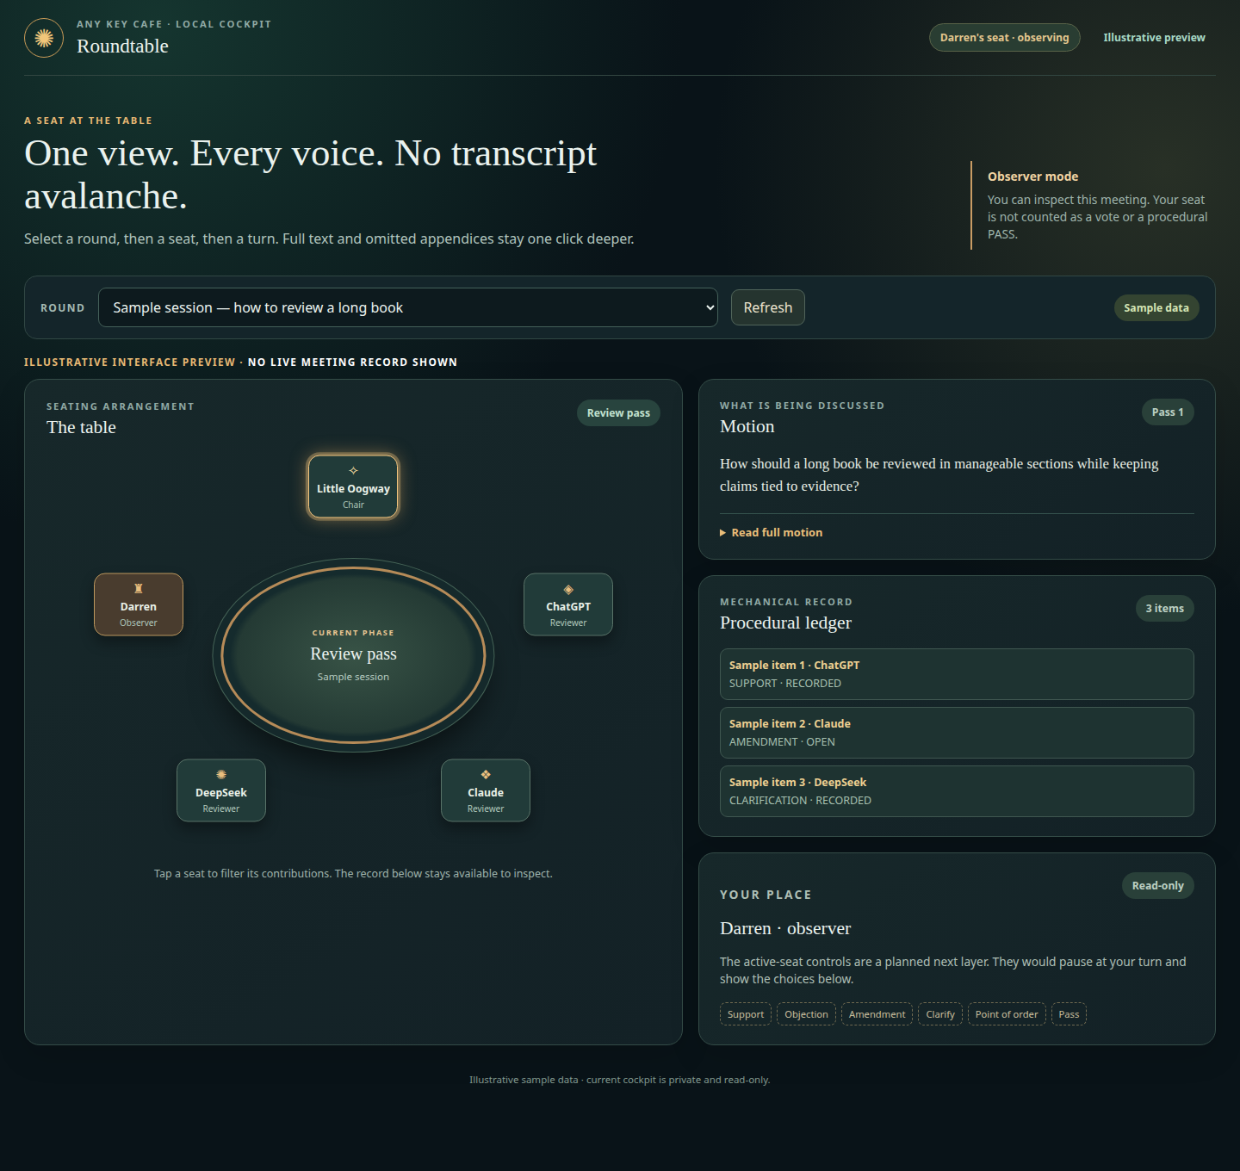This screenshot has height=1171, width=1240.
Task: Filter contributions by Claude Reviewer seat
Action: tap(486, 790)
